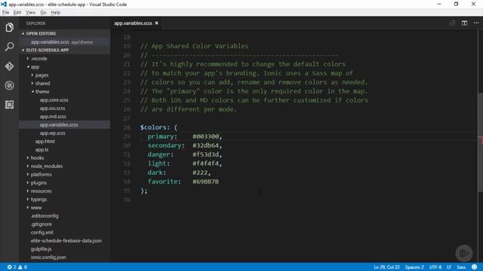The height and width of the screenshot is (271, 483).
Task: Click Sass language mode selector
Action: pos(461,267)
